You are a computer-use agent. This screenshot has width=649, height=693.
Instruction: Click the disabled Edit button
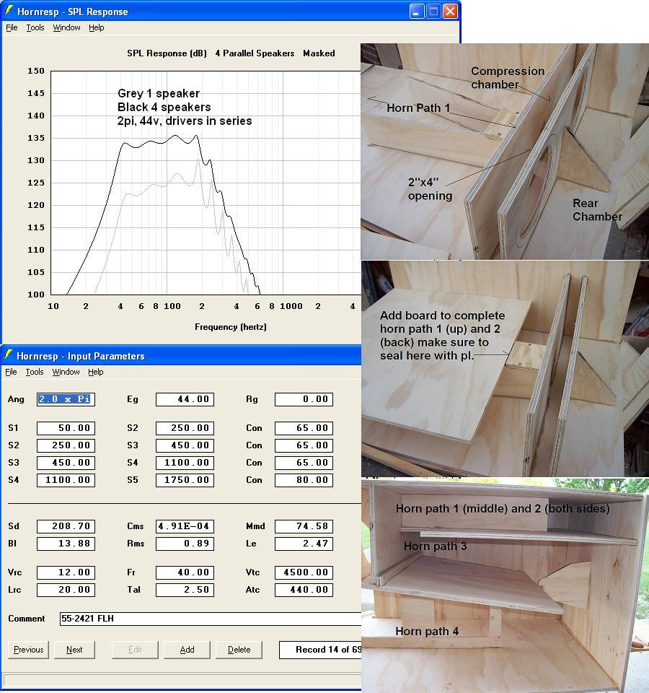(x=135, y=650)
